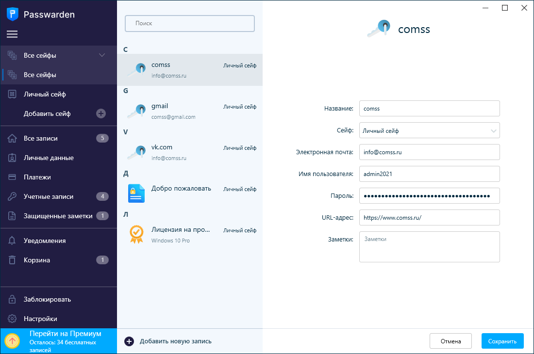This screenshot has height=354, width=534.
Task: Click the key icon of gmail entry
Action: coord(136,111)
